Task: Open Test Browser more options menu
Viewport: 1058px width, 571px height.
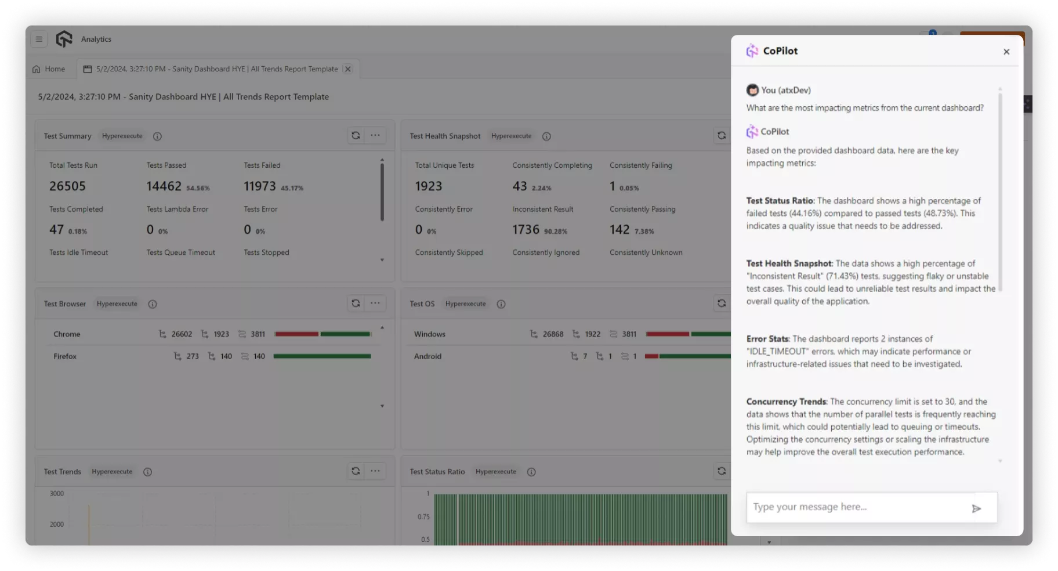Action: (x=375, y=303)
